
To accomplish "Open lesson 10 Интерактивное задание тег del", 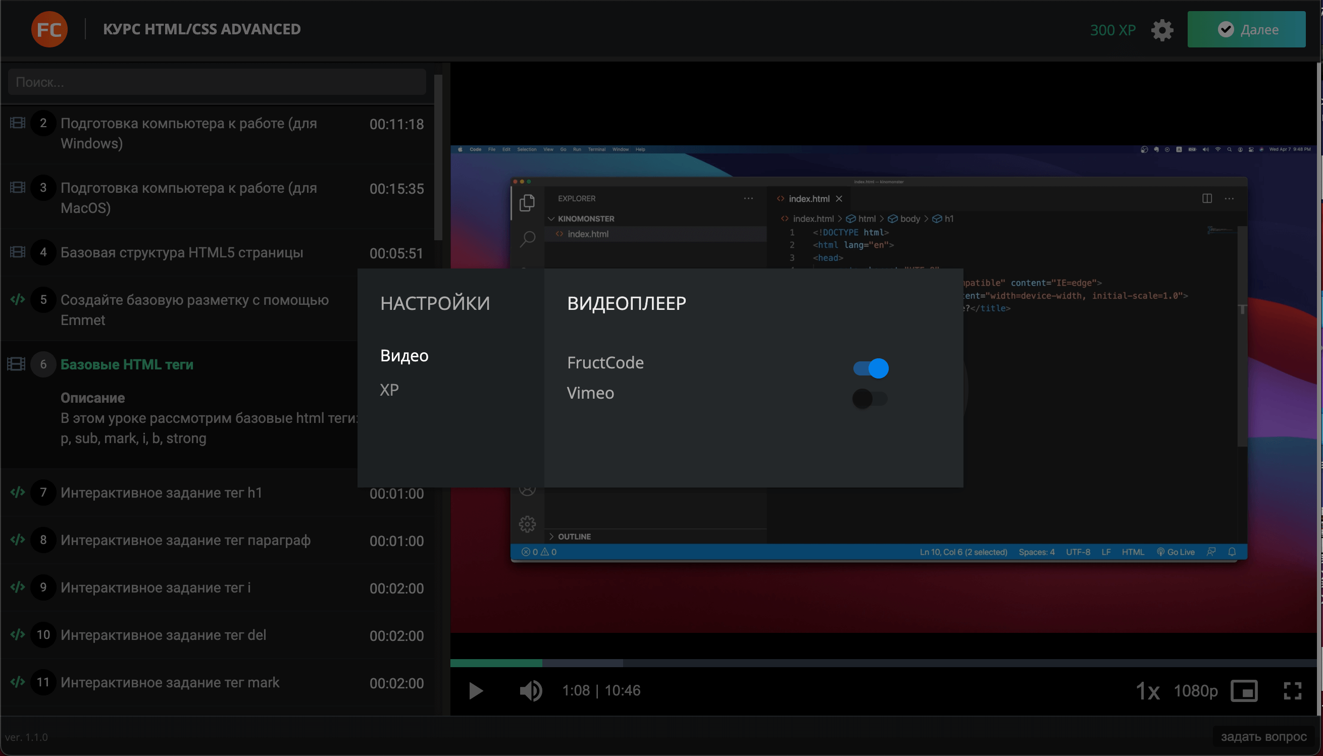I will 218,635.
